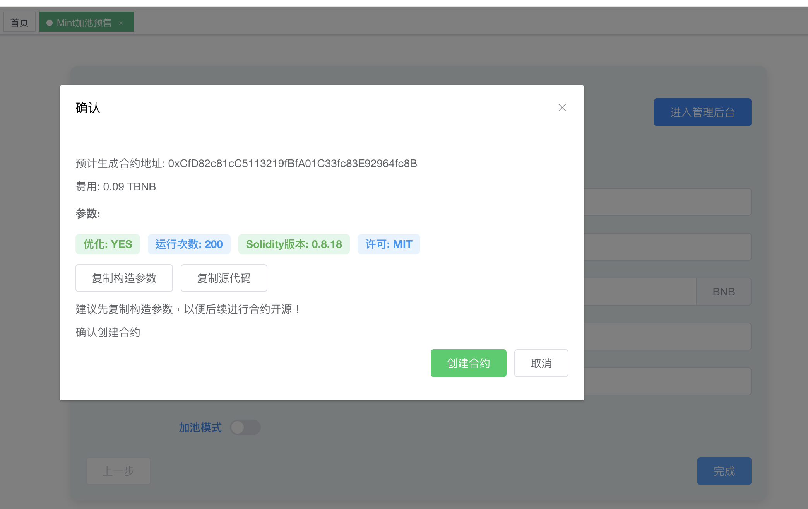Select the Mint加池预售 tab
This screenshot has height=509, width=808.
pyautogui.click(x=84, y=22)
